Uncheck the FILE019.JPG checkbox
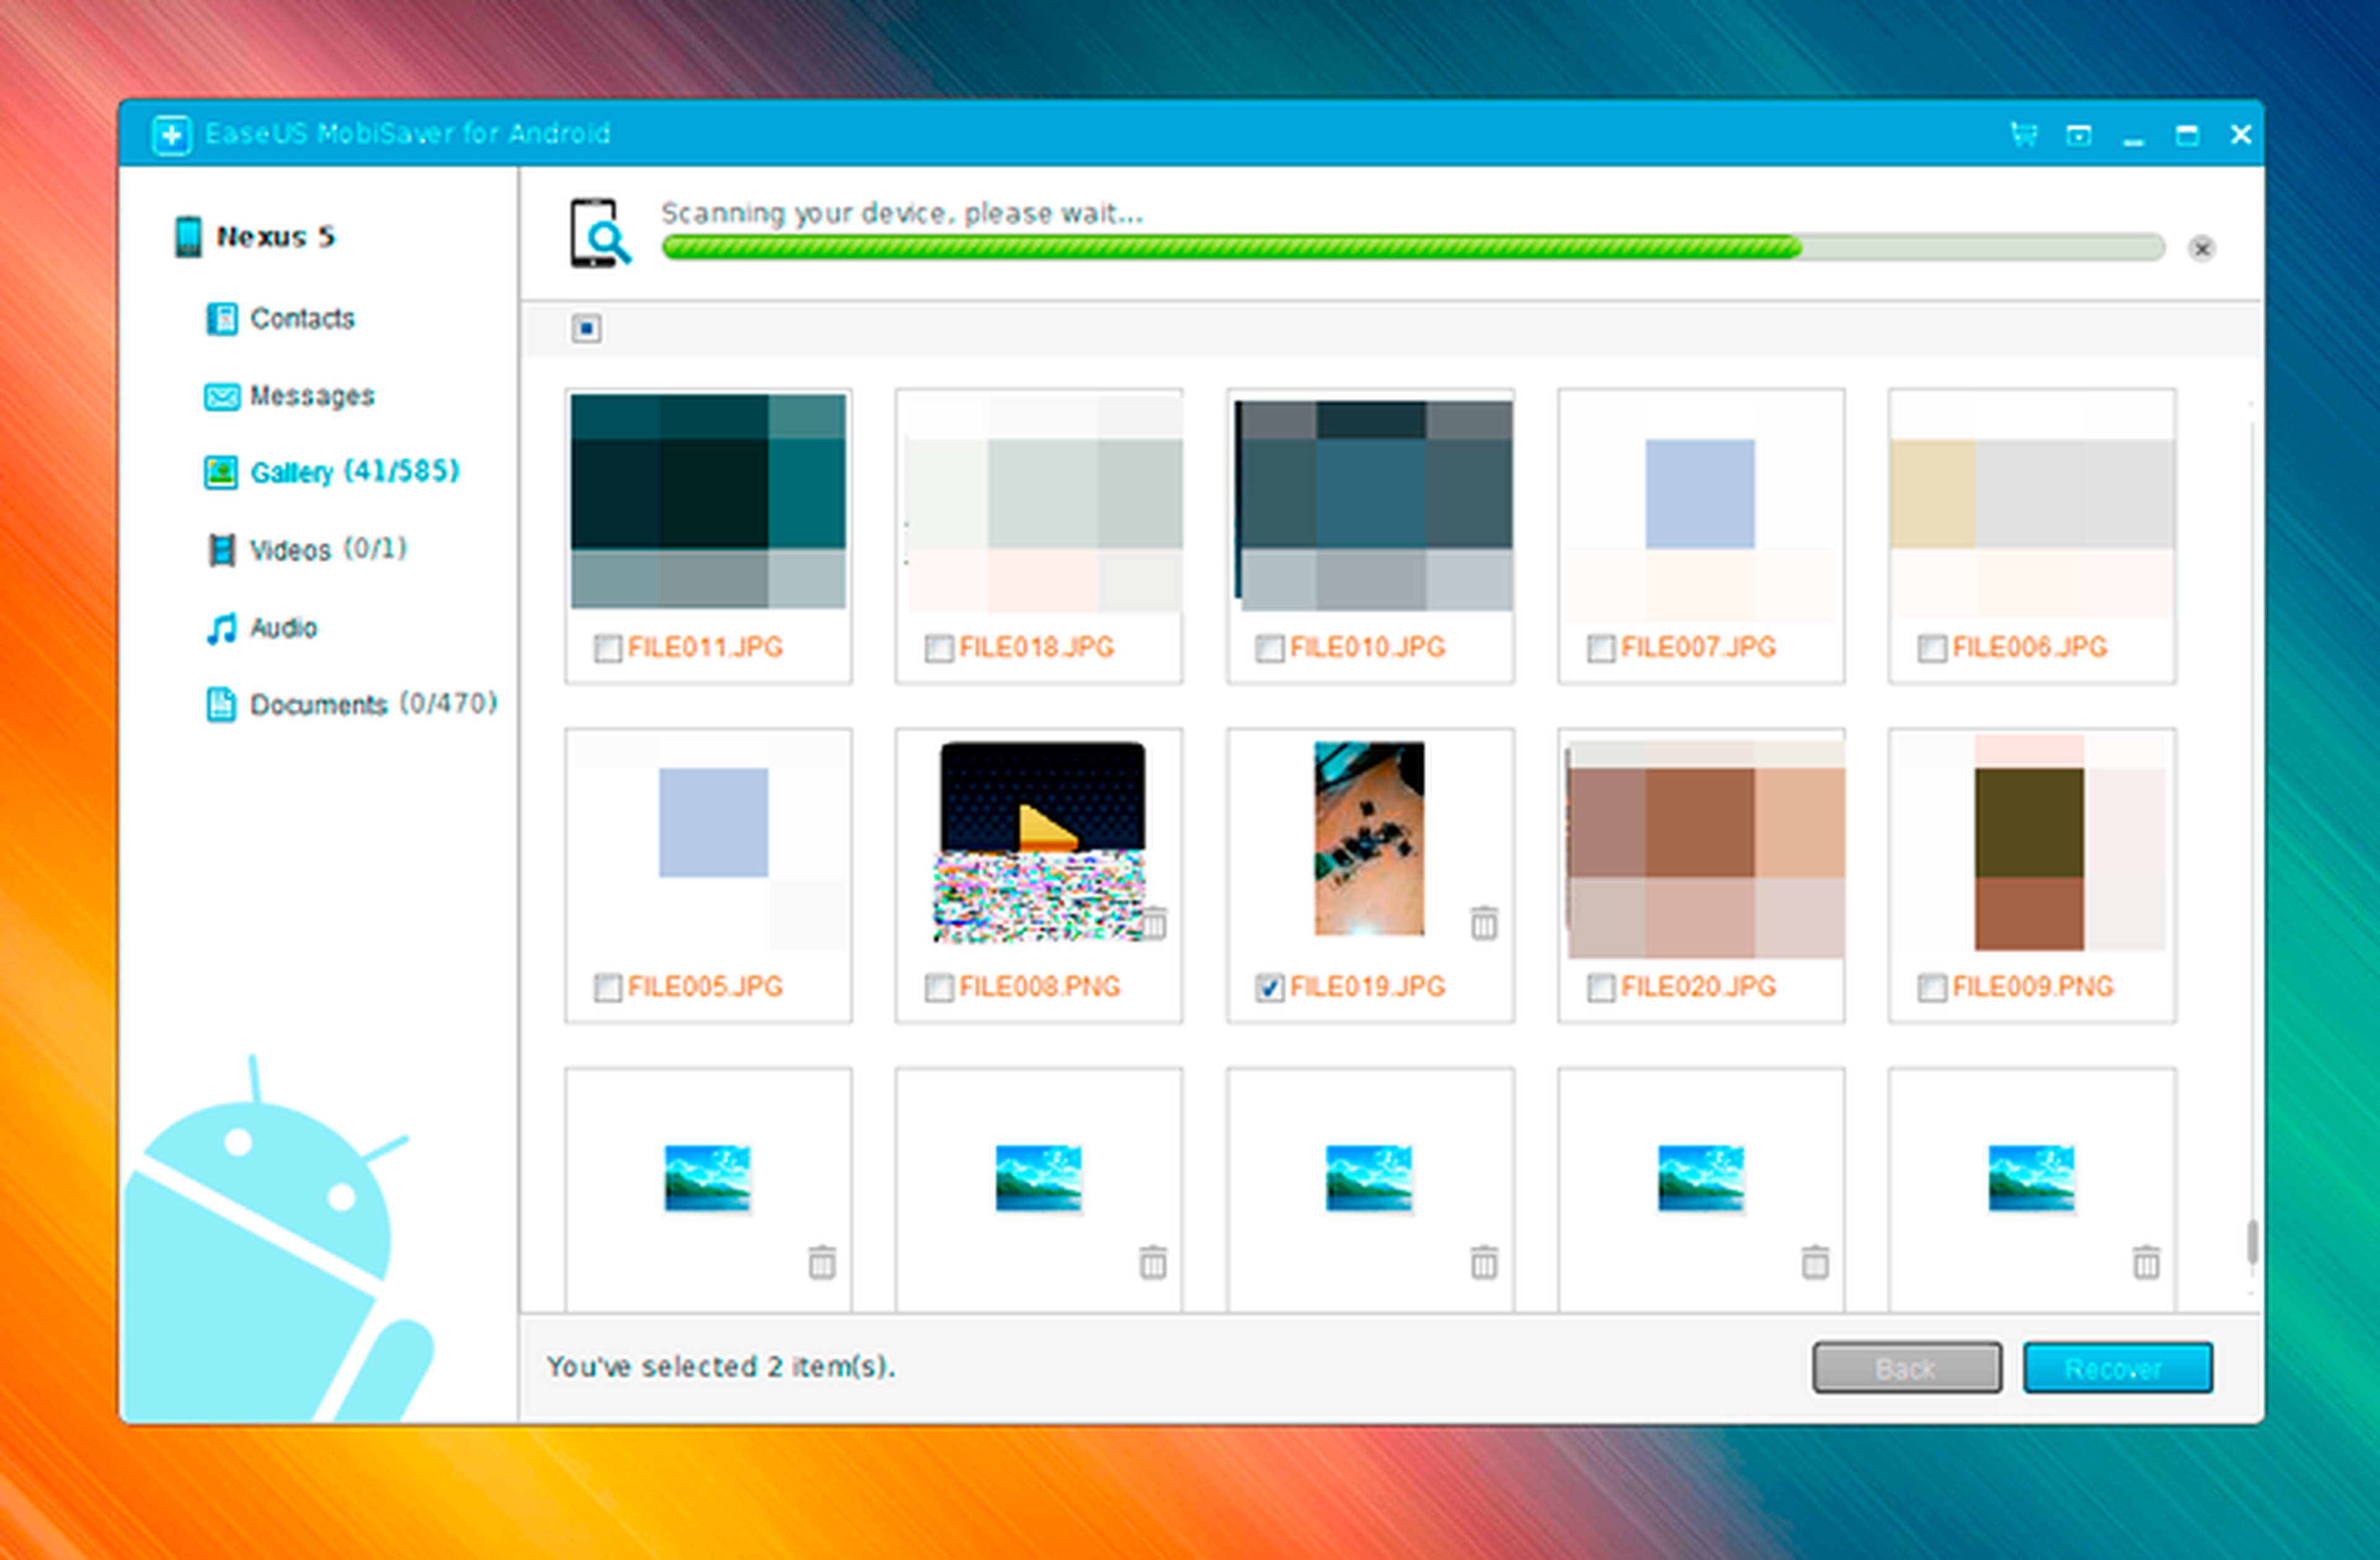 (1269, 988)
